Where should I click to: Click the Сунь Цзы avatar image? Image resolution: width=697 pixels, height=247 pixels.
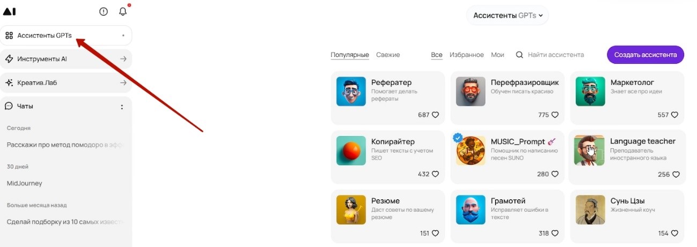(590, 209)
